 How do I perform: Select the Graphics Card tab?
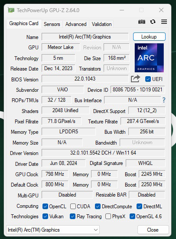pos(24,23)
